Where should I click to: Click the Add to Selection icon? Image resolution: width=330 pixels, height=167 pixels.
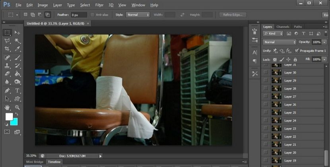click(33, 15)
